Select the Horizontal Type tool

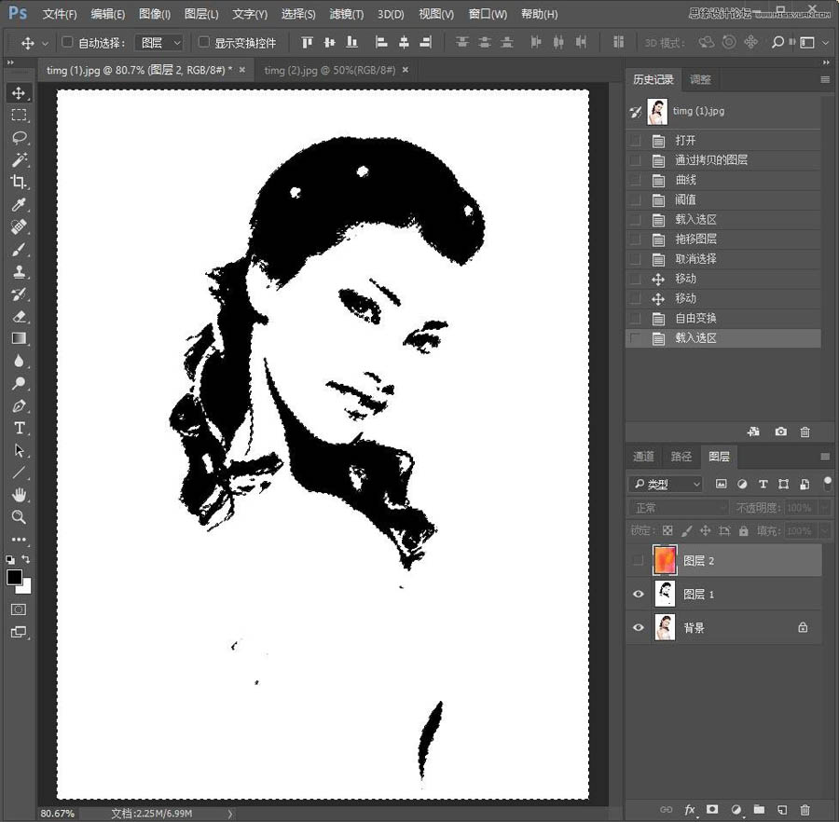pos(19,428)
